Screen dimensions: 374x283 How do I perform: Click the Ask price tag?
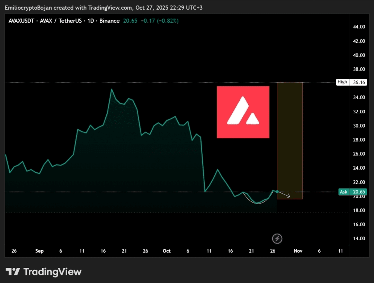point(344,192)
